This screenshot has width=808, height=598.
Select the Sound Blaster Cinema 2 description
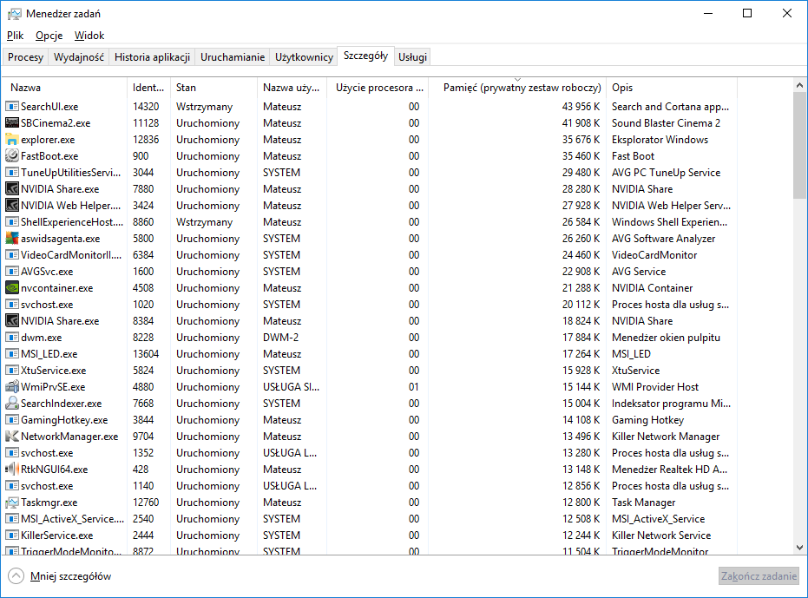coord(666,123)
